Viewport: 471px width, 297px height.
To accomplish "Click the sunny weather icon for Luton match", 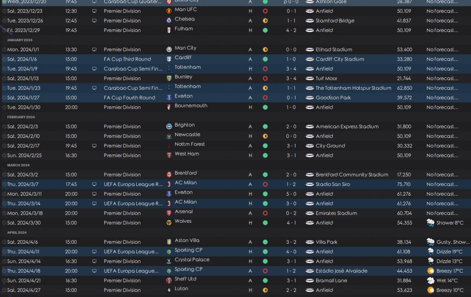I will pyautogui.click(x=430, y=290).
